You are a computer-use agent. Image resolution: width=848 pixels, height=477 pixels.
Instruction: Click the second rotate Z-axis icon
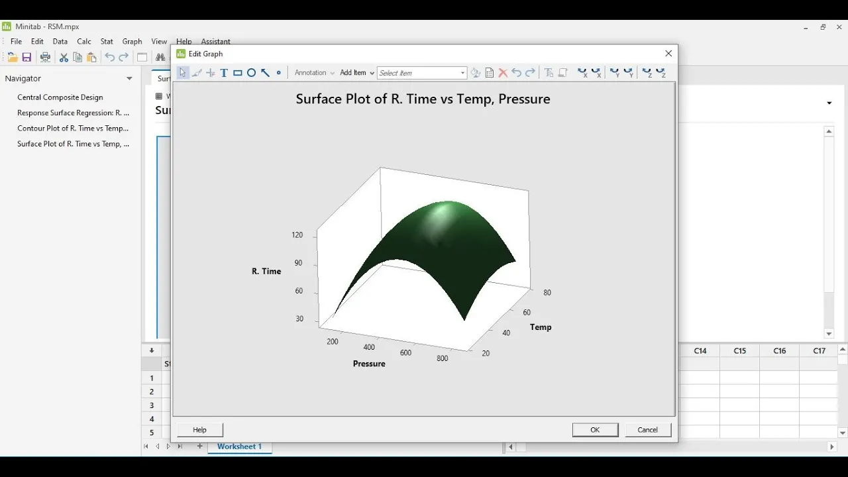coord(661,73)
